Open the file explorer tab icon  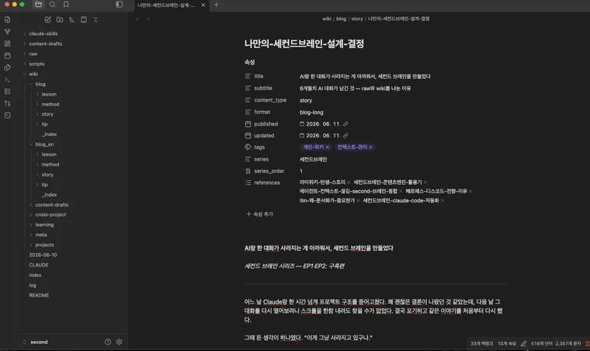tap(38, 5)
